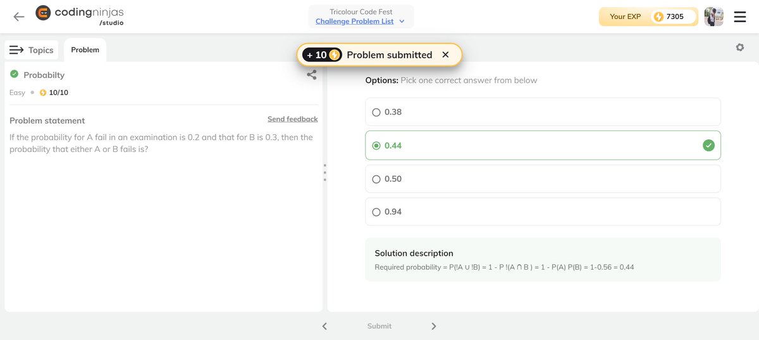Image resolution: width=759 pixels, height=340 pixels.
Task: Click the panel splitter handle dots
Action: (324, 172)
